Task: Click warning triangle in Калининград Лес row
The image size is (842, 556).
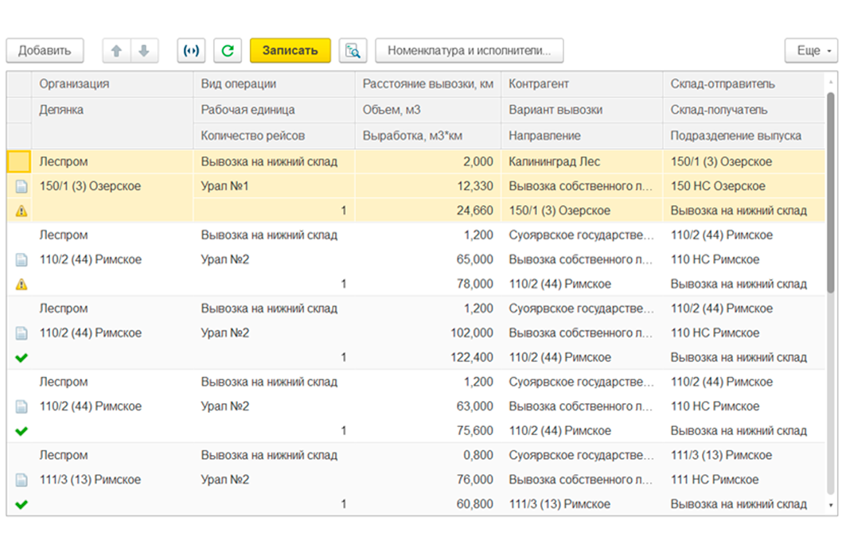Action: (21, 211)
